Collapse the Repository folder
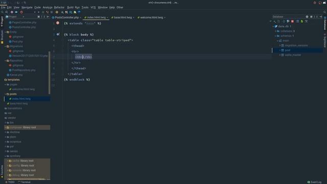This screenshot has width=327, height=184. 6,61
